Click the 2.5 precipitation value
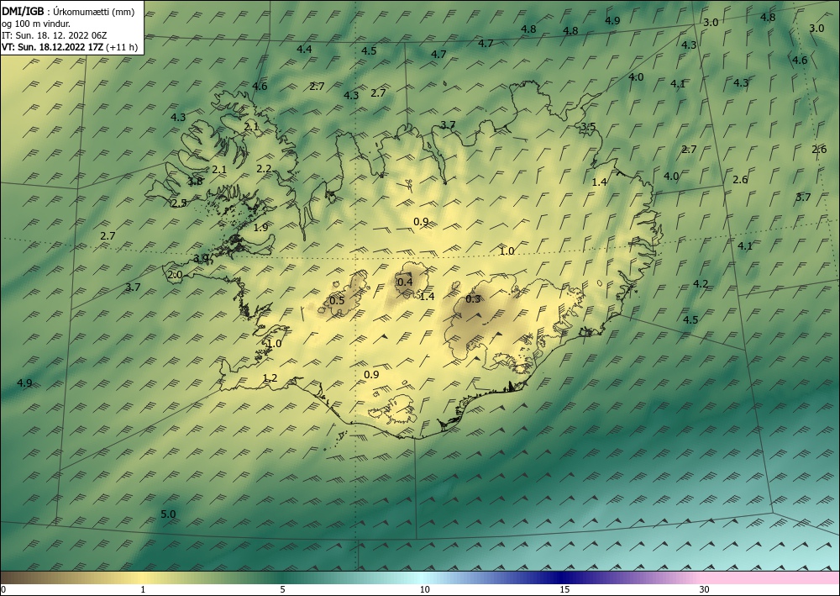Screen dimensions: 840x596 180,203
